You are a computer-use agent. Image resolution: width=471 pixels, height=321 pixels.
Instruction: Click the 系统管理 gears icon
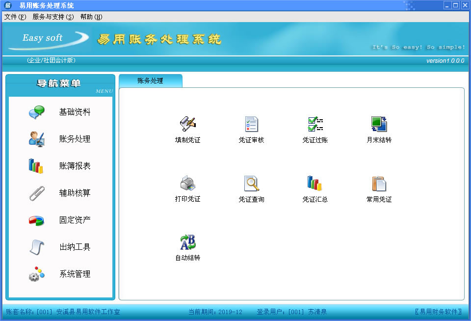[37, 274]
